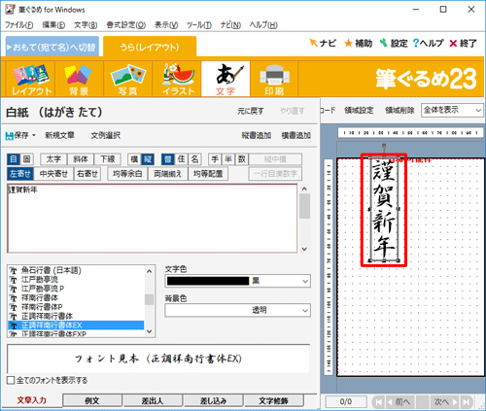Go to first page navigation icon
486x411 pixels.
378,402
